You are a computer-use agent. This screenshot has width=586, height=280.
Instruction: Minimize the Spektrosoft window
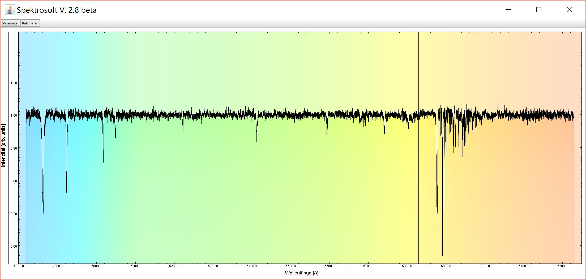pos(508,10)
